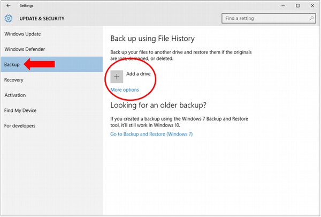Click the Settings gear icon
This screenshot has width=321, height=217.
(x=8, y=18)
